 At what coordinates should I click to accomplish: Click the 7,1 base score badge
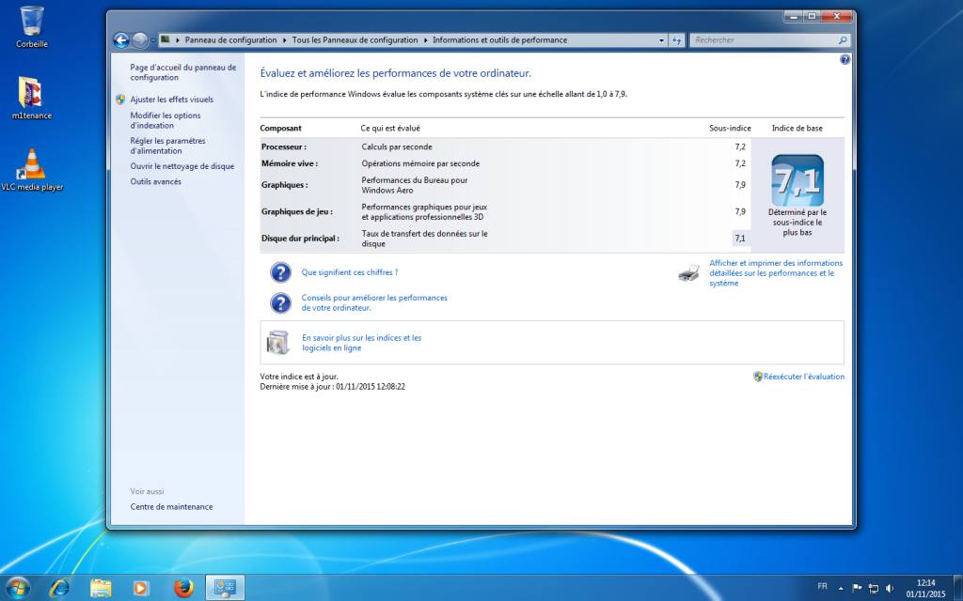click(797, 180)
